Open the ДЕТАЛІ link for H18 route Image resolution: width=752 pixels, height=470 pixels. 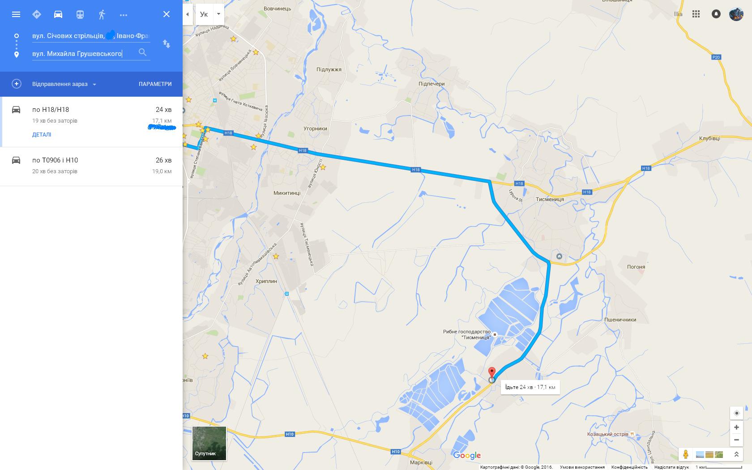[x=42, y=135]
